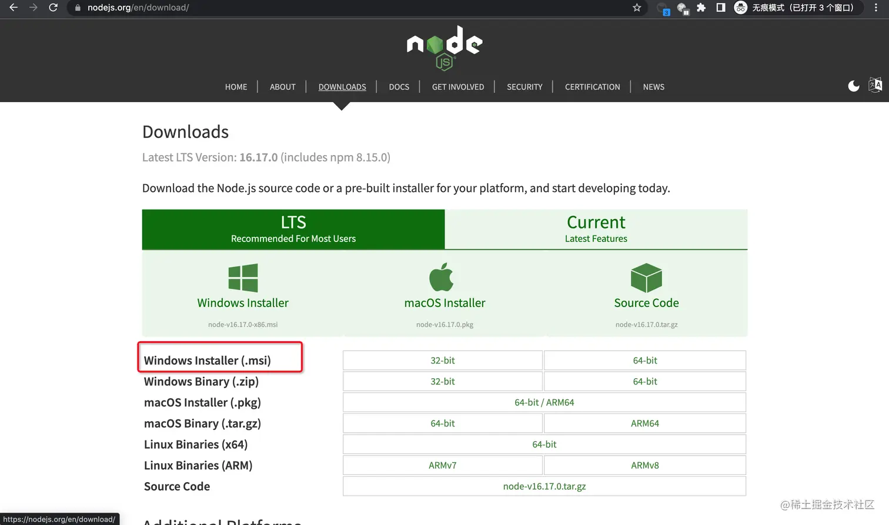Image resolution: width=889 pixels, height=525 pixels.
Task: Click the macOS Installer title link
Action: pos(445,303)
